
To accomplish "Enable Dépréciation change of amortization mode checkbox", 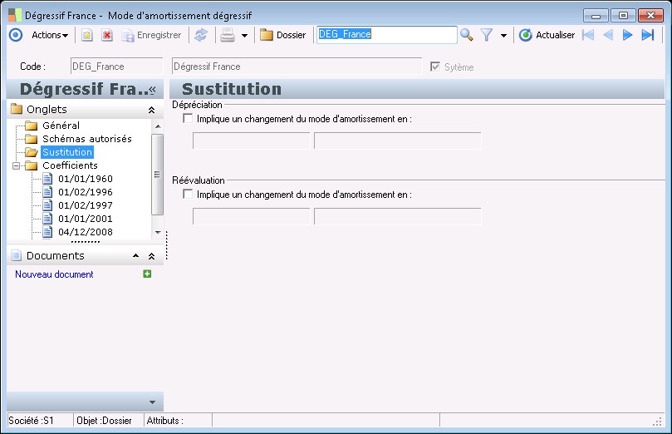I will coord(188,118).
